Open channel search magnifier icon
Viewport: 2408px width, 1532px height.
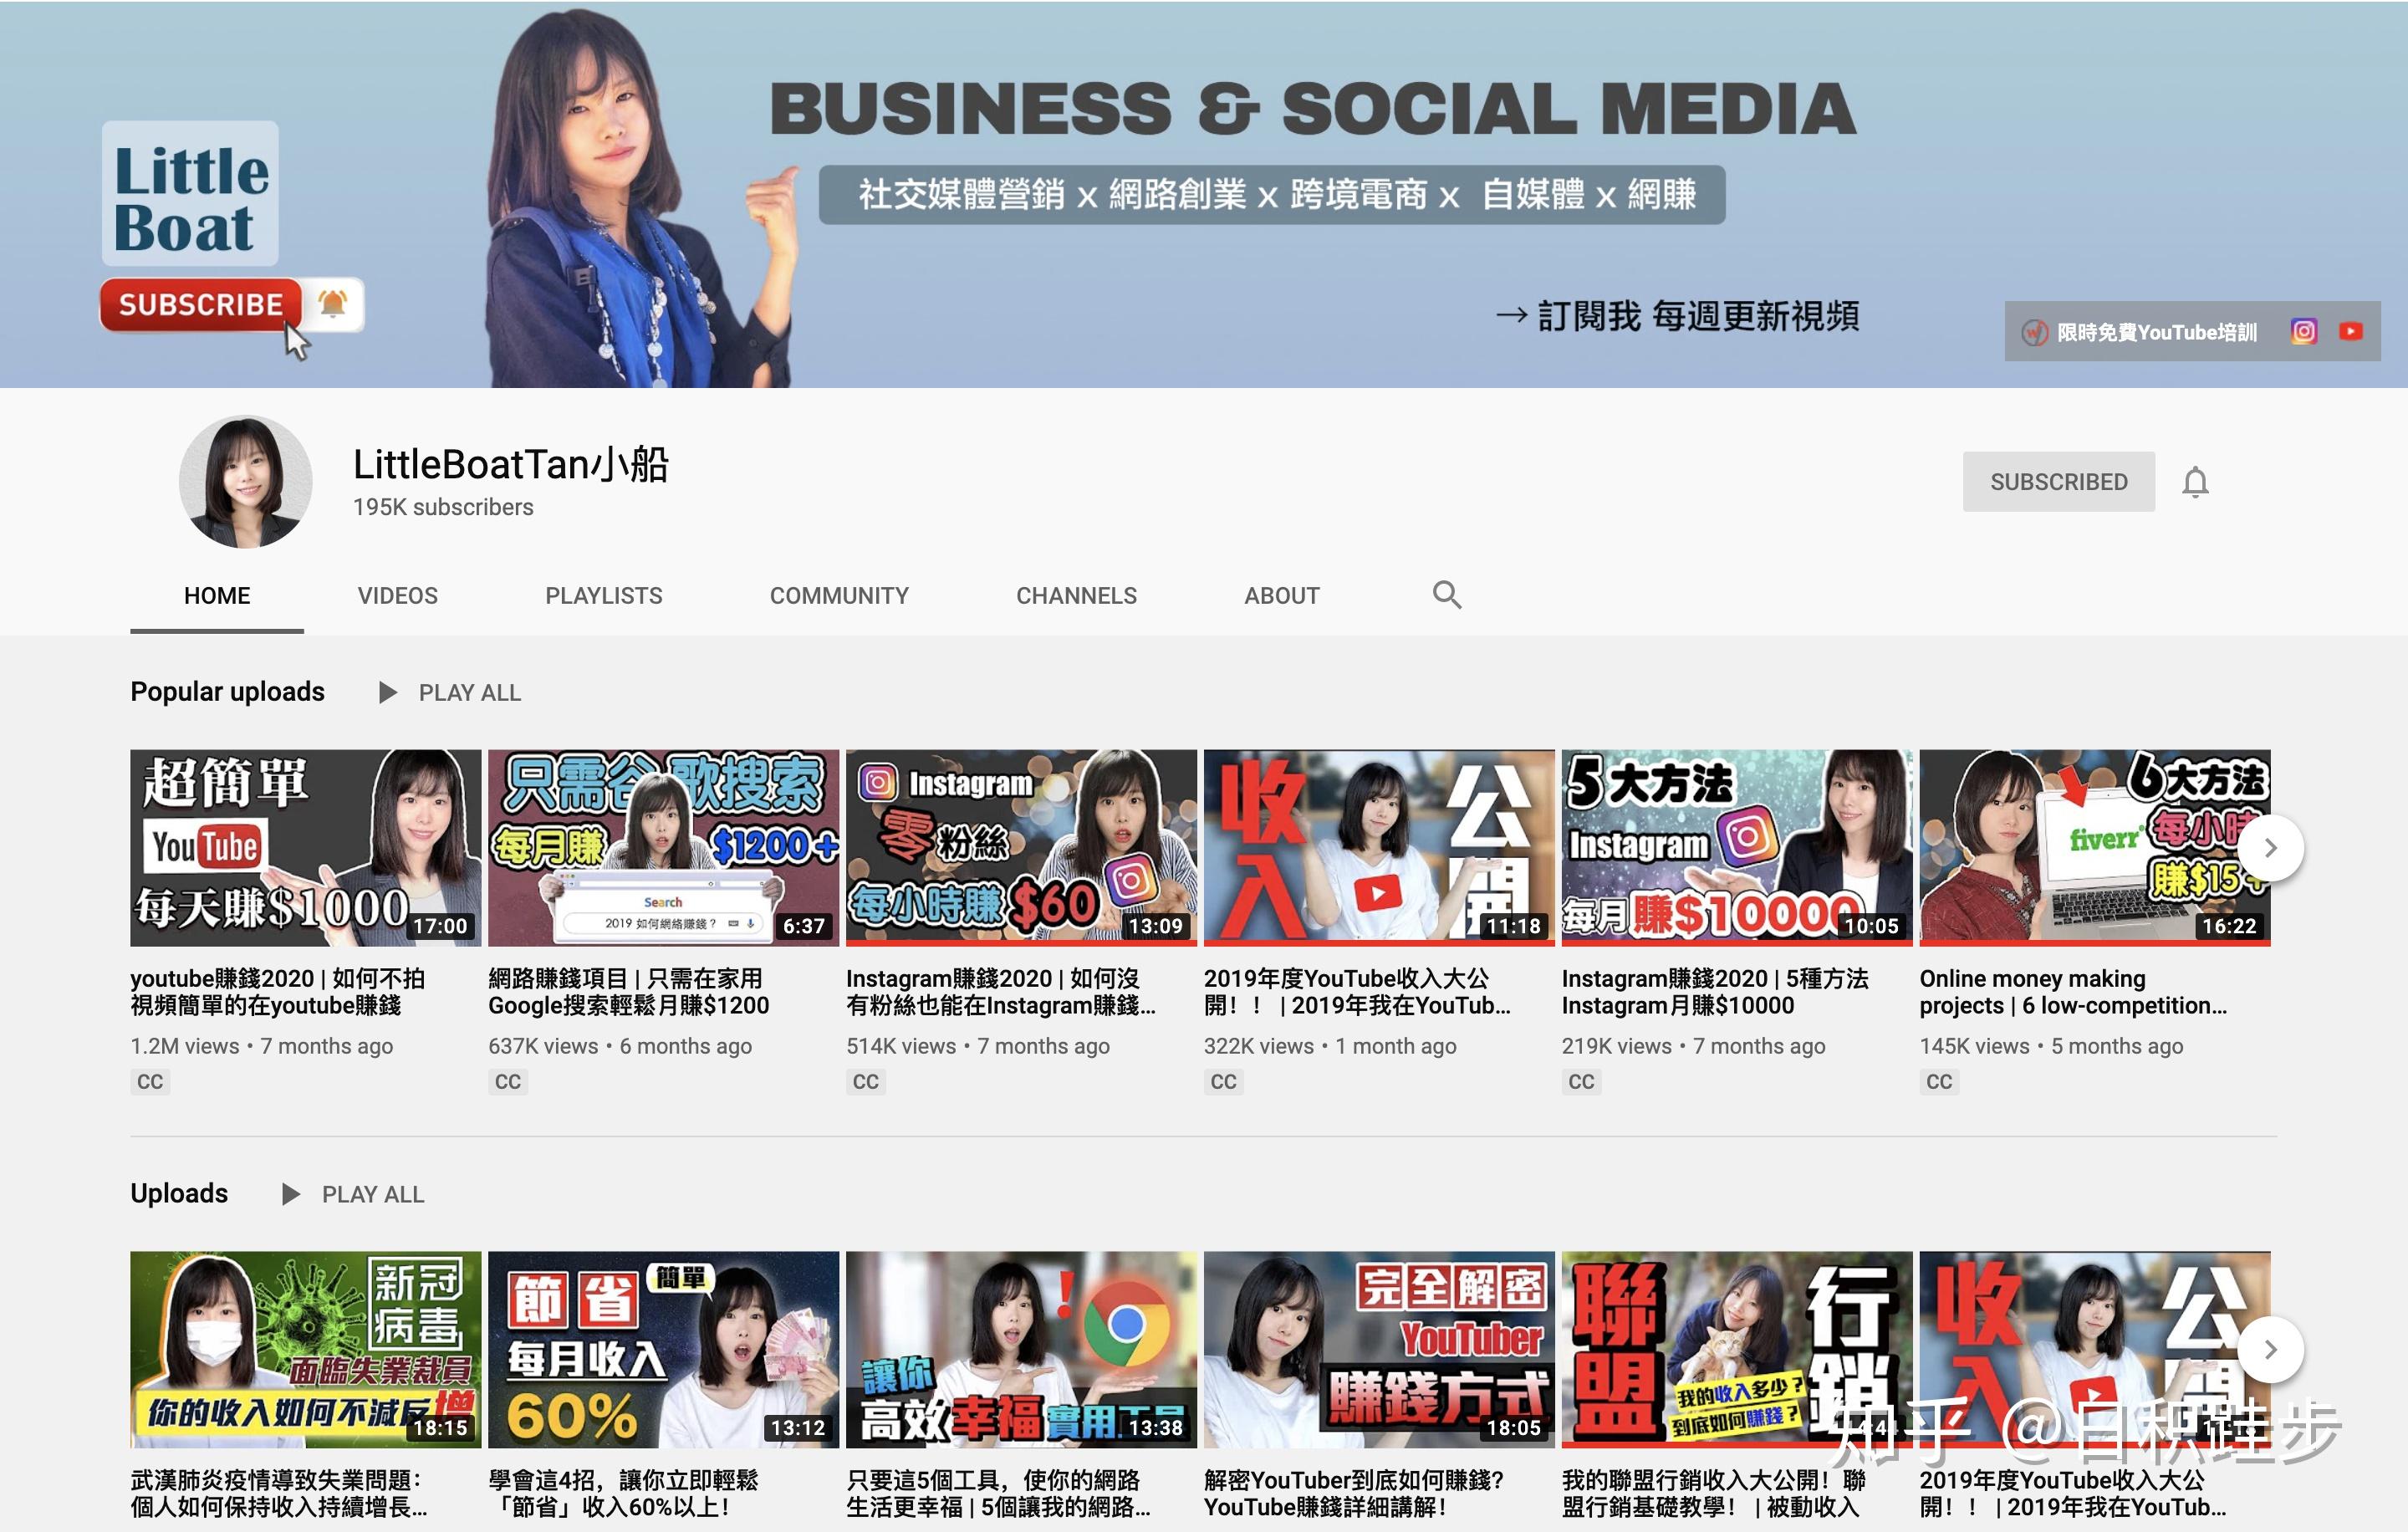tap(1446, 595)
